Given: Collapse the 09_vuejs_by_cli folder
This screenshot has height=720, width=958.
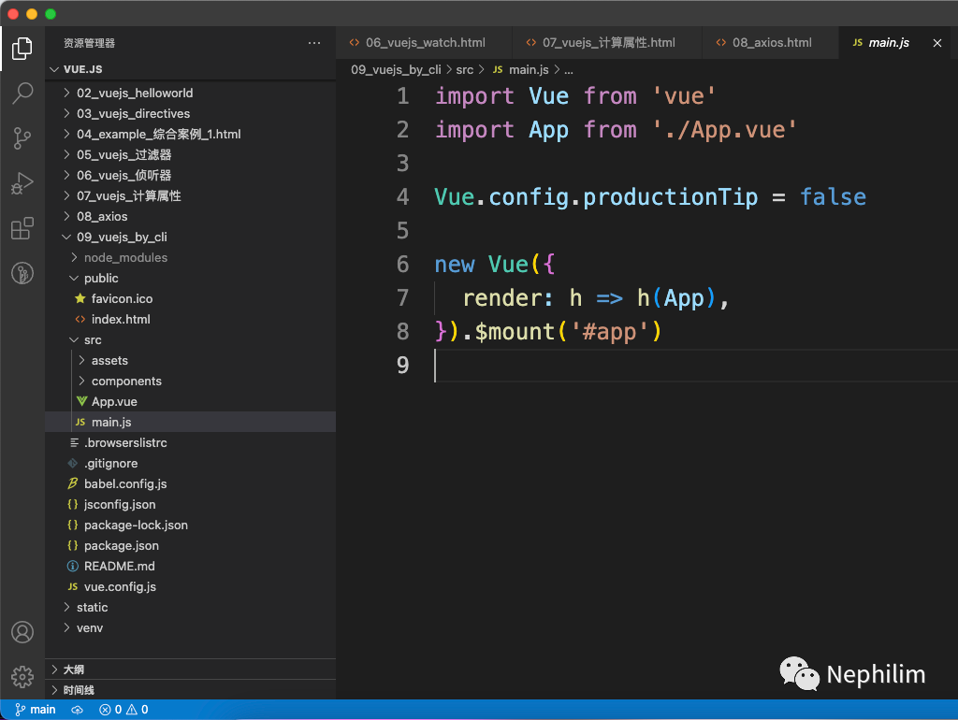Looking at the screenshot, I should [190, 237].
